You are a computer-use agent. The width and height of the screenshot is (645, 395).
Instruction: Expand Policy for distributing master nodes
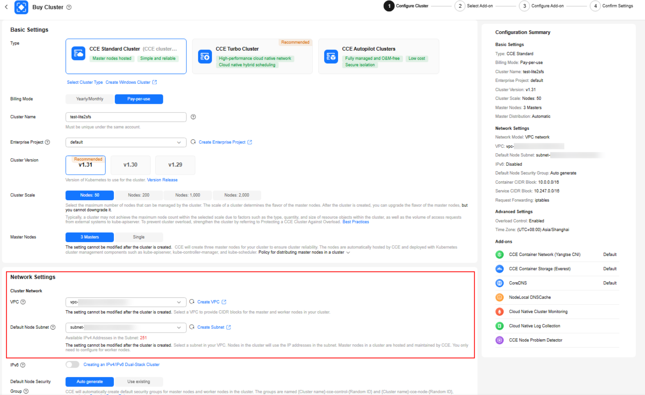coord(304,252)
